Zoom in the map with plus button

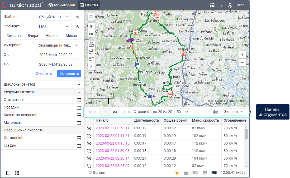coord(242,55)
